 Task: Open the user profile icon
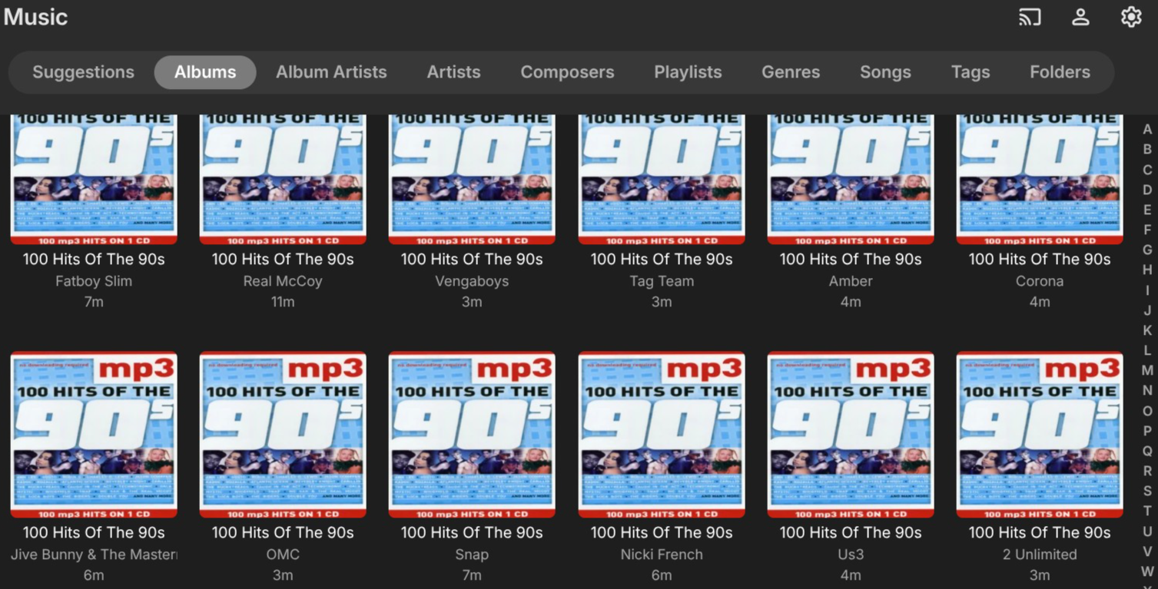click(1080, 17)
